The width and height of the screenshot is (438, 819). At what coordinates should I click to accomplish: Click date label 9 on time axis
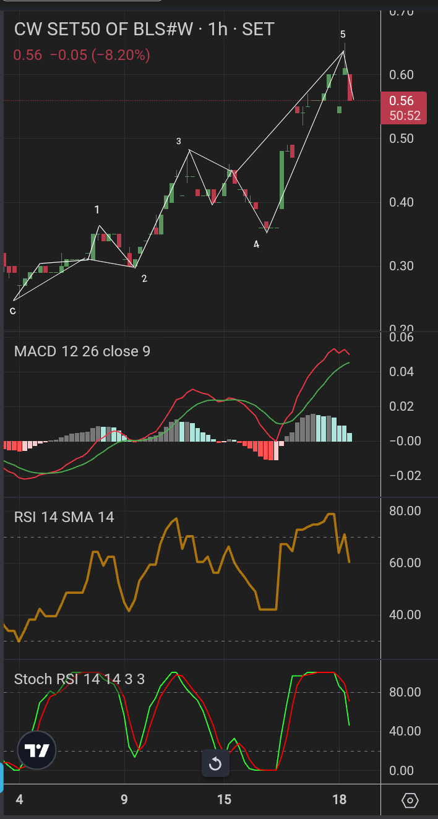pos(124,800)
